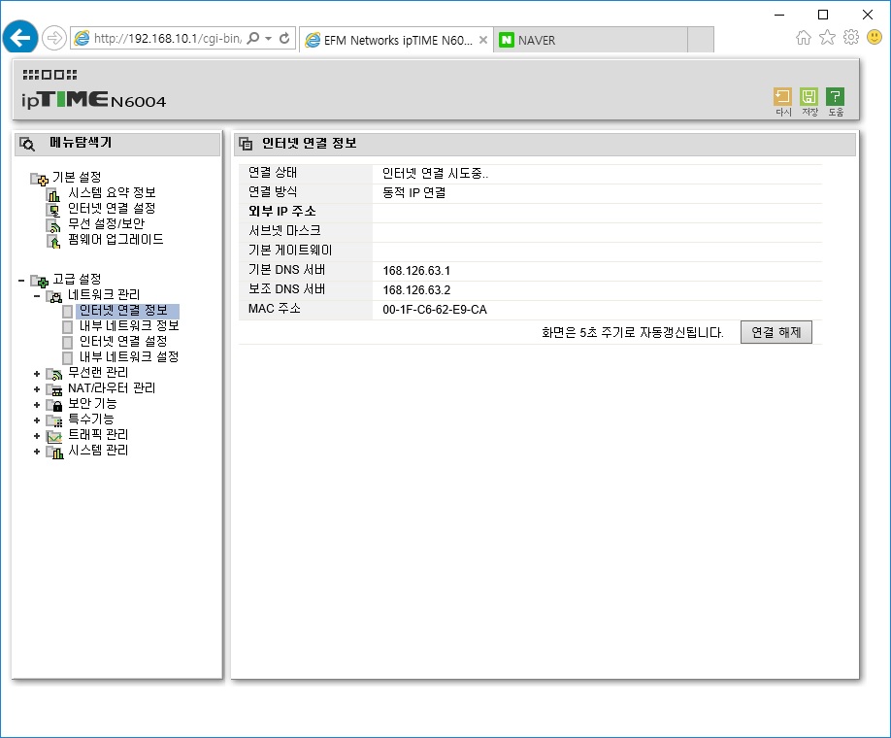The height and width of the screenshot is (738, 891).
Task: Click the 인터넷 연결 정보 panel header icon
Action: 247,144
